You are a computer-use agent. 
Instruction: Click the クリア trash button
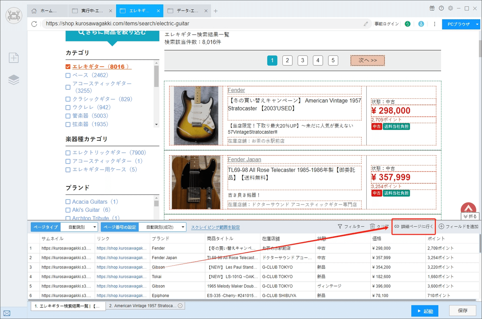[x=379, y=227]
